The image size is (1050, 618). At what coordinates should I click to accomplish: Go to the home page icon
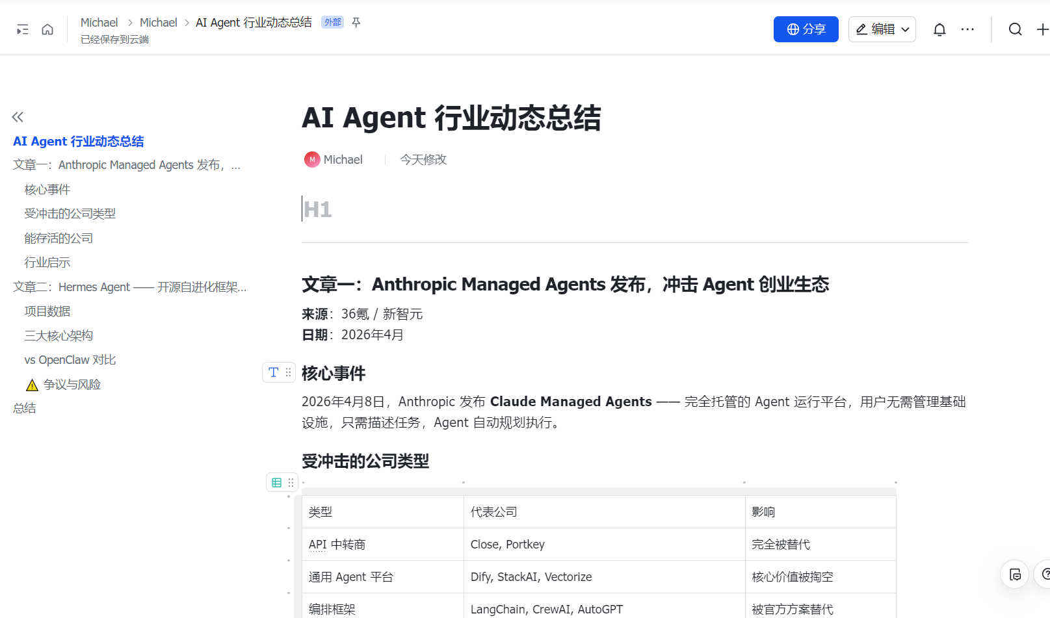(47, 29)
